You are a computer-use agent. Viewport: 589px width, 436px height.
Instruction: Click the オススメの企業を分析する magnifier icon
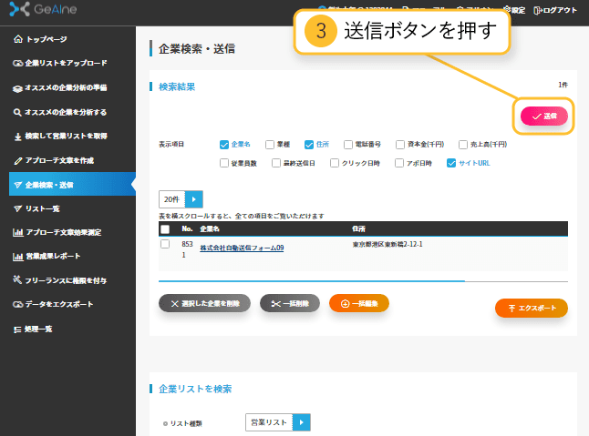[17, 112]
